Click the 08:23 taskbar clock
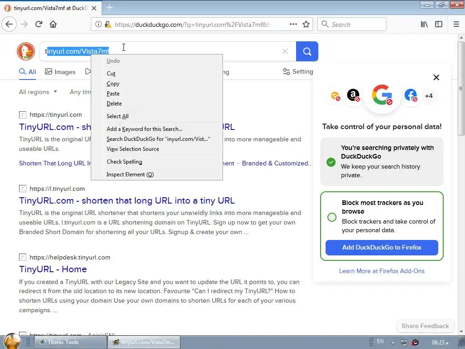Screen dimensions: 465x349 pos(440,343)
